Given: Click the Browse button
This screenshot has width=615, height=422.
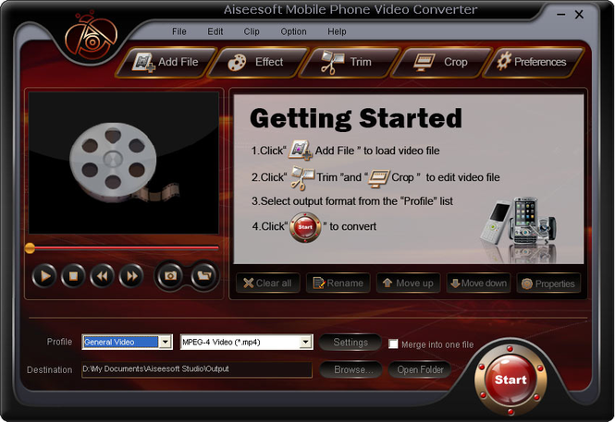Looking at the screenshot, I should (x=351, y=370).
